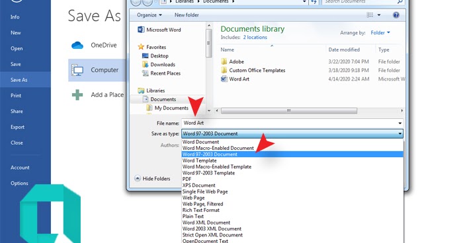Click the Computer monitor icon
463x243 pixels.
pos(77,70)
